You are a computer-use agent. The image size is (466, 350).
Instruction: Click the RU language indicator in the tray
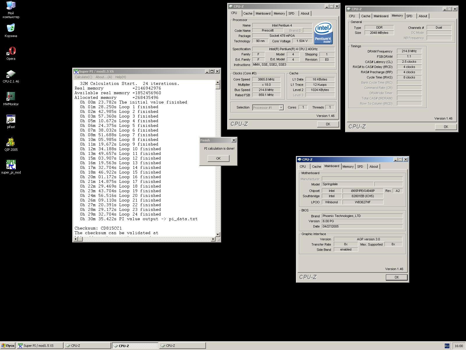(447, 346)
